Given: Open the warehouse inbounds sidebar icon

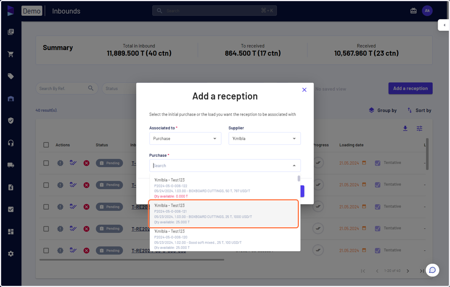Looking at the screenshot, I should tap(10, 99).
